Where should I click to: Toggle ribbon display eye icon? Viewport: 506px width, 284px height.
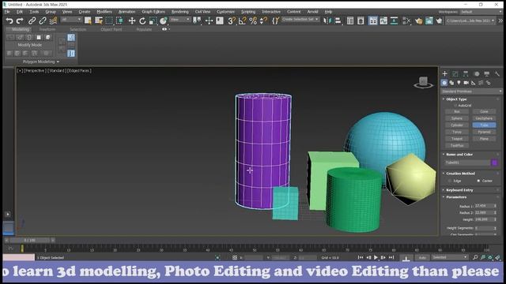pyautogui.click(x=164, y=29)
